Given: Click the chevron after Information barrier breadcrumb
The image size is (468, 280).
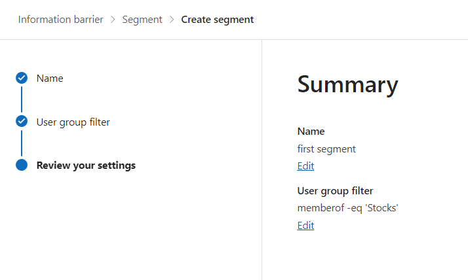Looking at the screenshot, I should (x=113, y=20).
